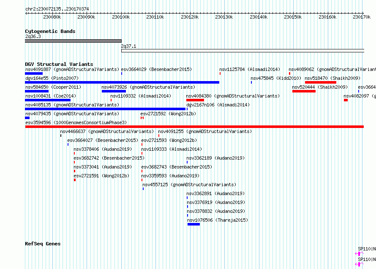Click the DGV Structural Variants track title
The width and height of the screenshot is (376, 269).
pos(59,64)
